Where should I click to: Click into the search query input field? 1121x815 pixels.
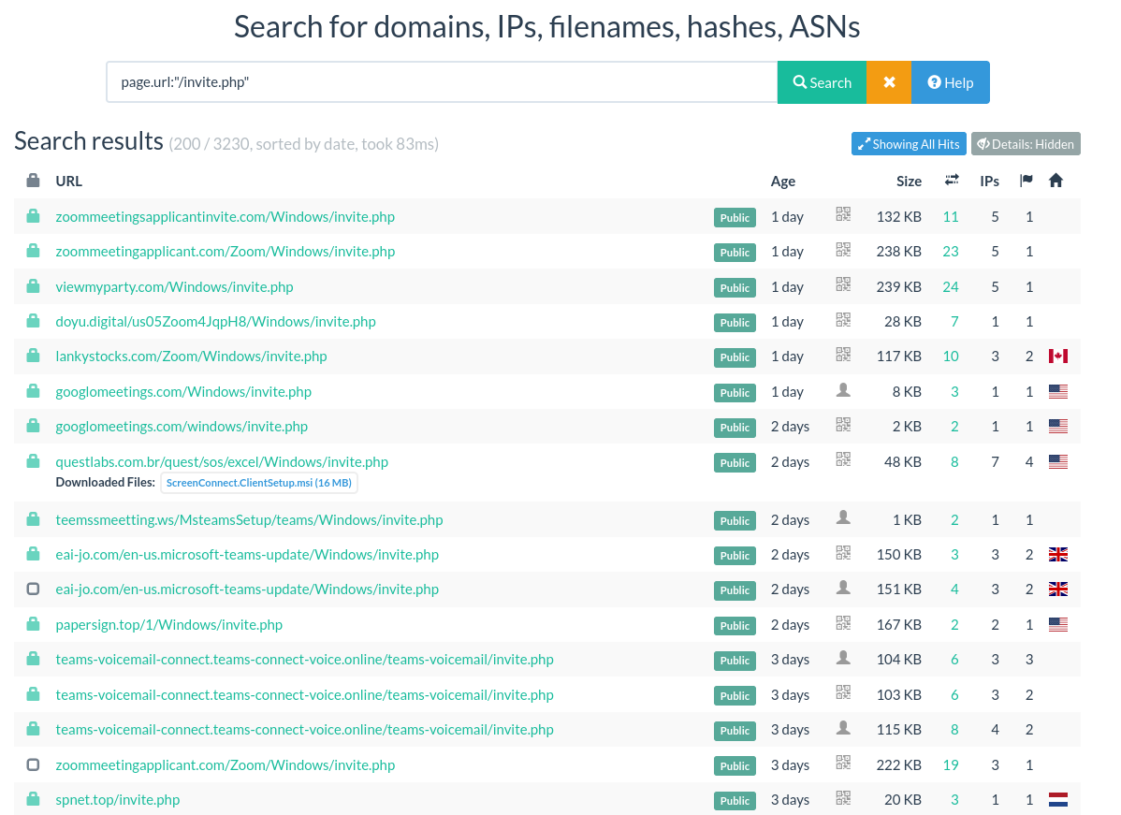(442, 82)
